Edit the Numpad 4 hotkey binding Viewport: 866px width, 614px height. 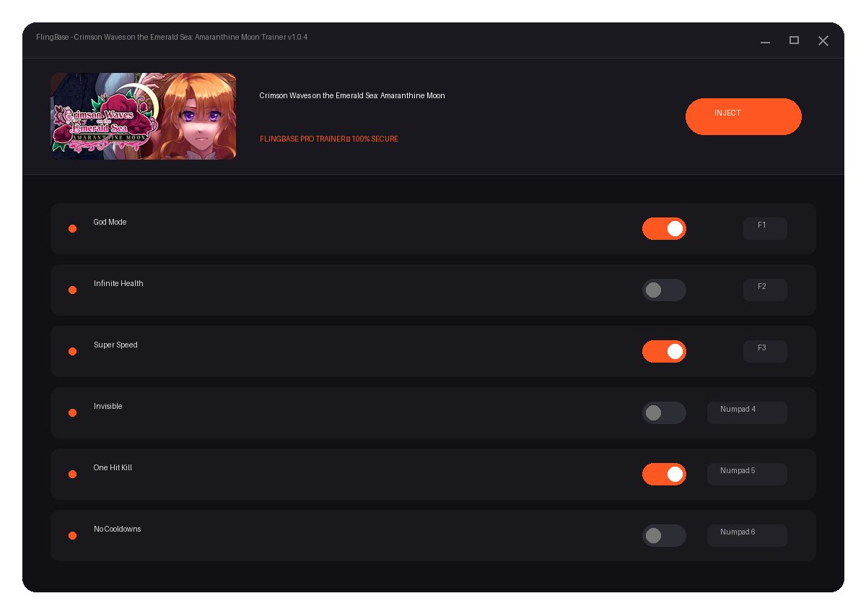[747, 412]
